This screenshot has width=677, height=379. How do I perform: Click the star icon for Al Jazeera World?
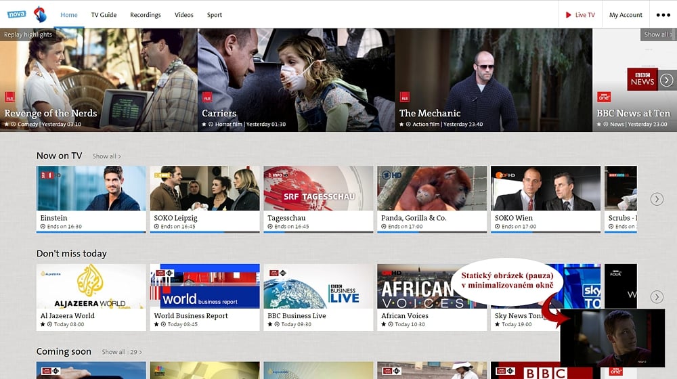[x=43, y=324]
